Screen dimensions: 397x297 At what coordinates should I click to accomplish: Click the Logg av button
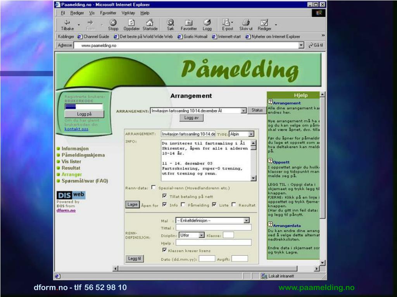(192, 118)
